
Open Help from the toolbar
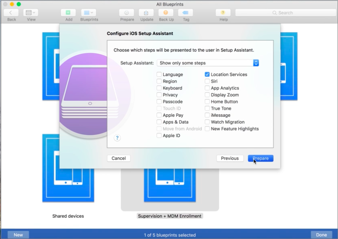click(x=223, y=13)
